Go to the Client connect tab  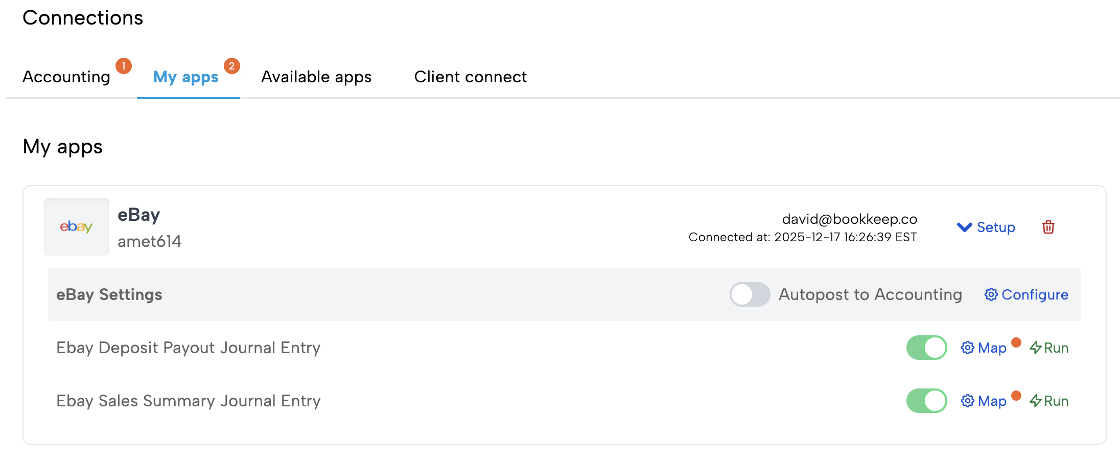470,77
